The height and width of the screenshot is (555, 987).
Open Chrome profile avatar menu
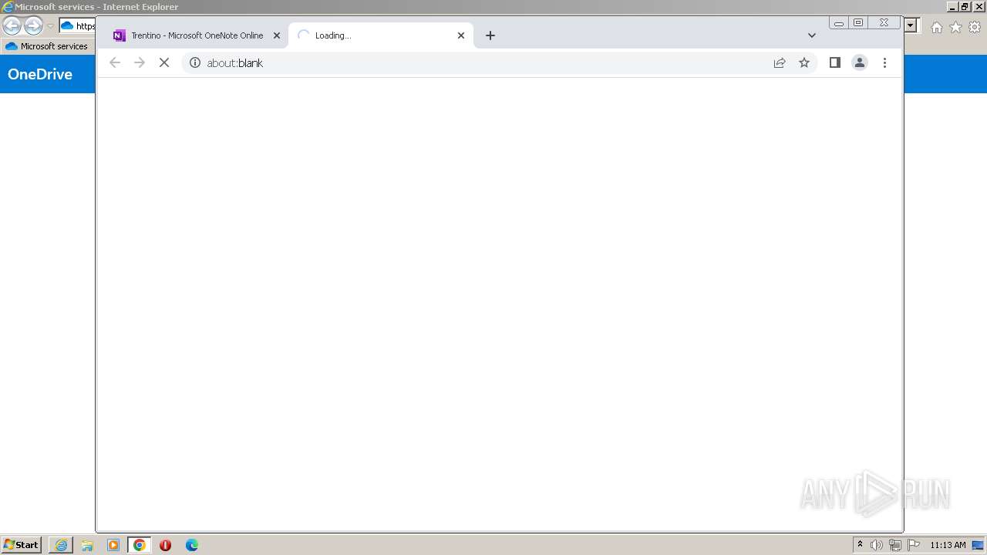coord(860,63)
